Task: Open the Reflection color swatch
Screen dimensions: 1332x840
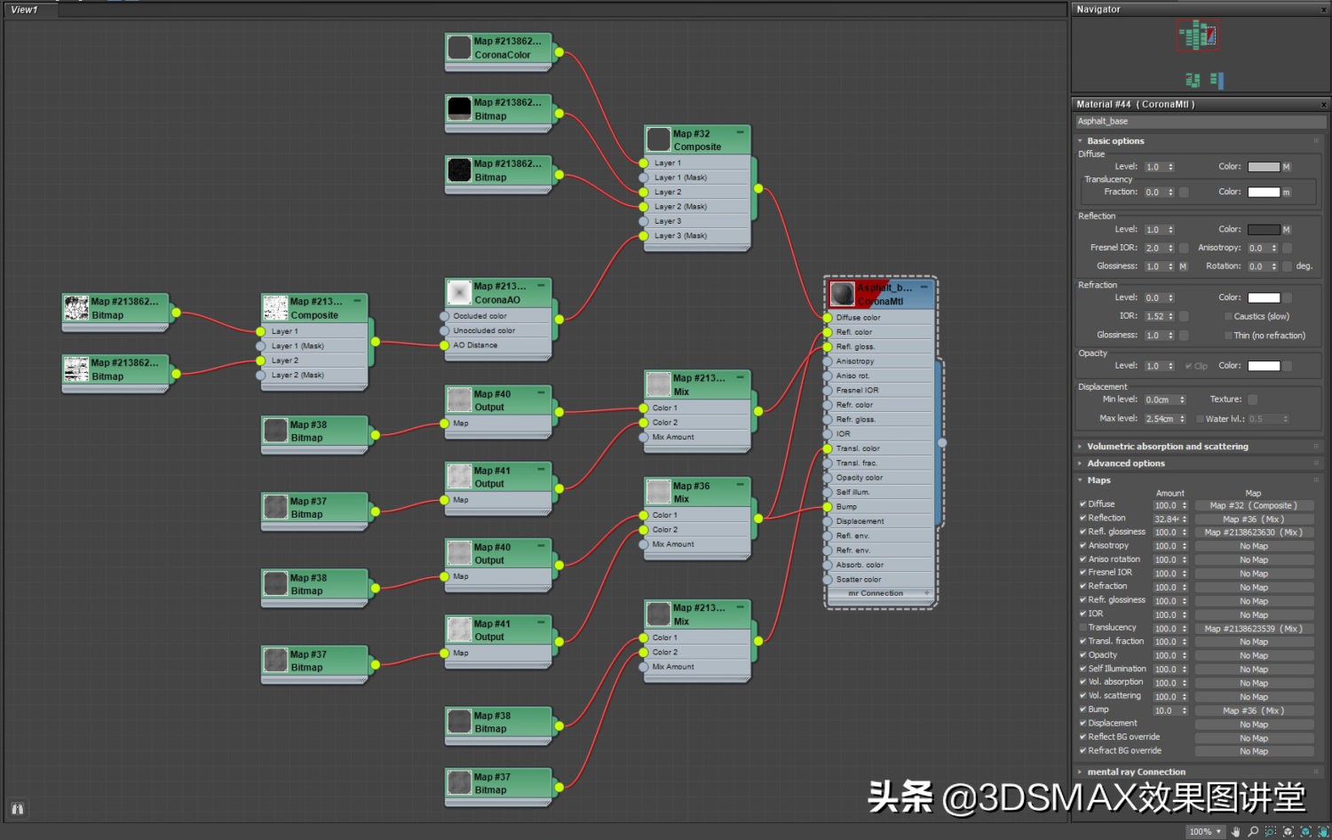Action: 1263,230
